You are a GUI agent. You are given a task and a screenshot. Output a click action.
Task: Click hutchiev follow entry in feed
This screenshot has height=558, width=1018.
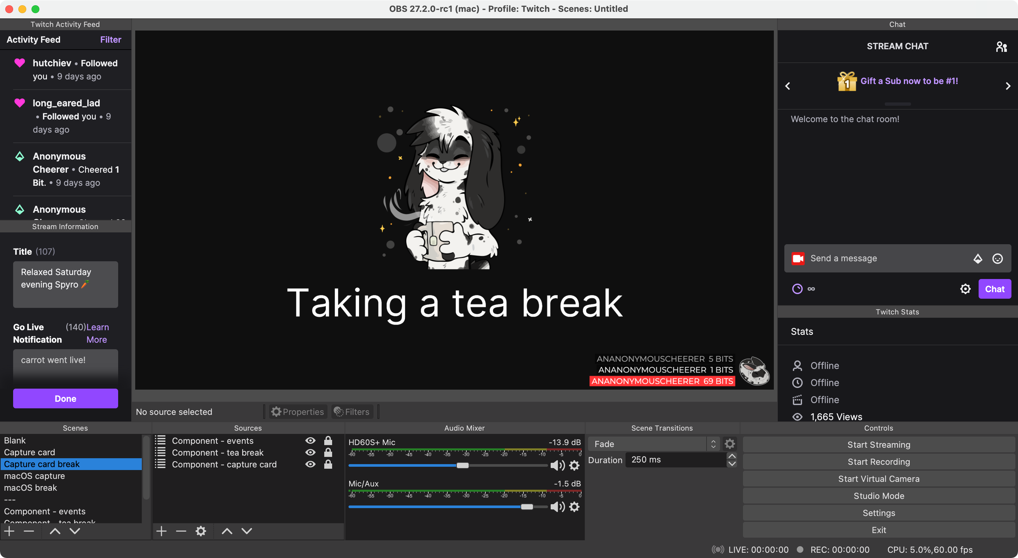coord(66,70)
